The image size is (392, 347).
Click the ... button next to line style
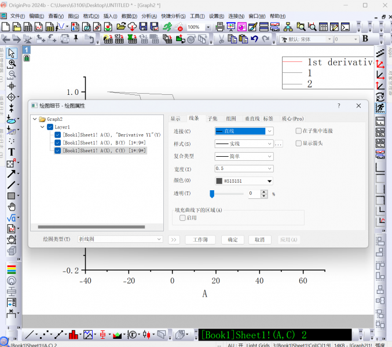(x=279, y=144)
